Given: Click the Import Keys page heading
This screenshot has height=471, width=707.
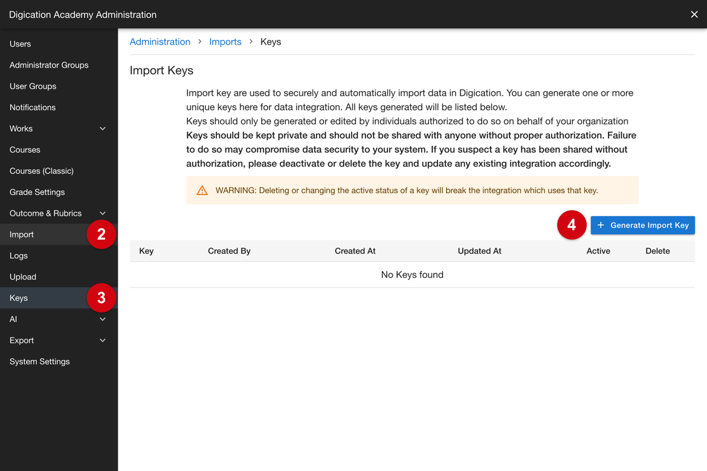Looking at the screenshot, I should tap(161, 70).
